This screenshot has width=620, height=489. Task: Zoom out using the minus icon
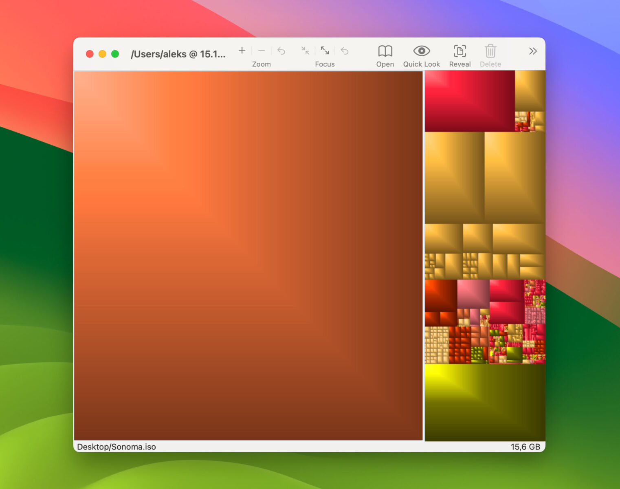pyautogui.click(x=262, y=51)
